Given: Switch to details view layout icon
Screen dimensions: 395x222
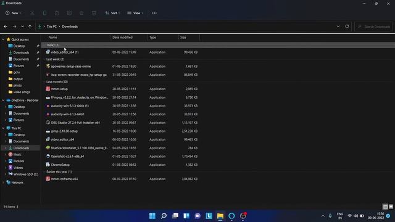Looking at the screenshot, I should pos(385,207).
